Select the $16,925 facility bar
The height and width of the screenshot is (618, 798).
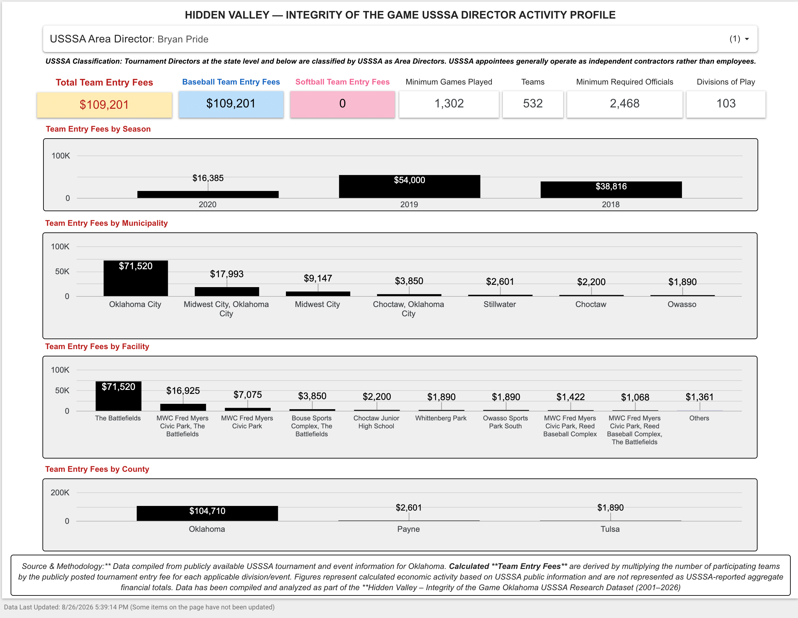183,407
